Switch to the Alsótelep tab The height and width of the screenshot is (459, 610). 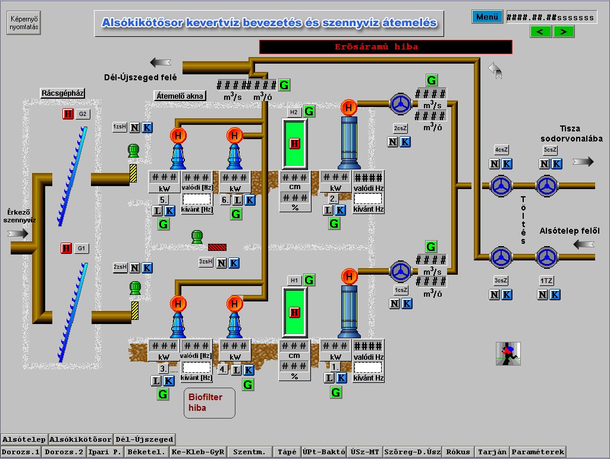(x=24, y=439)
